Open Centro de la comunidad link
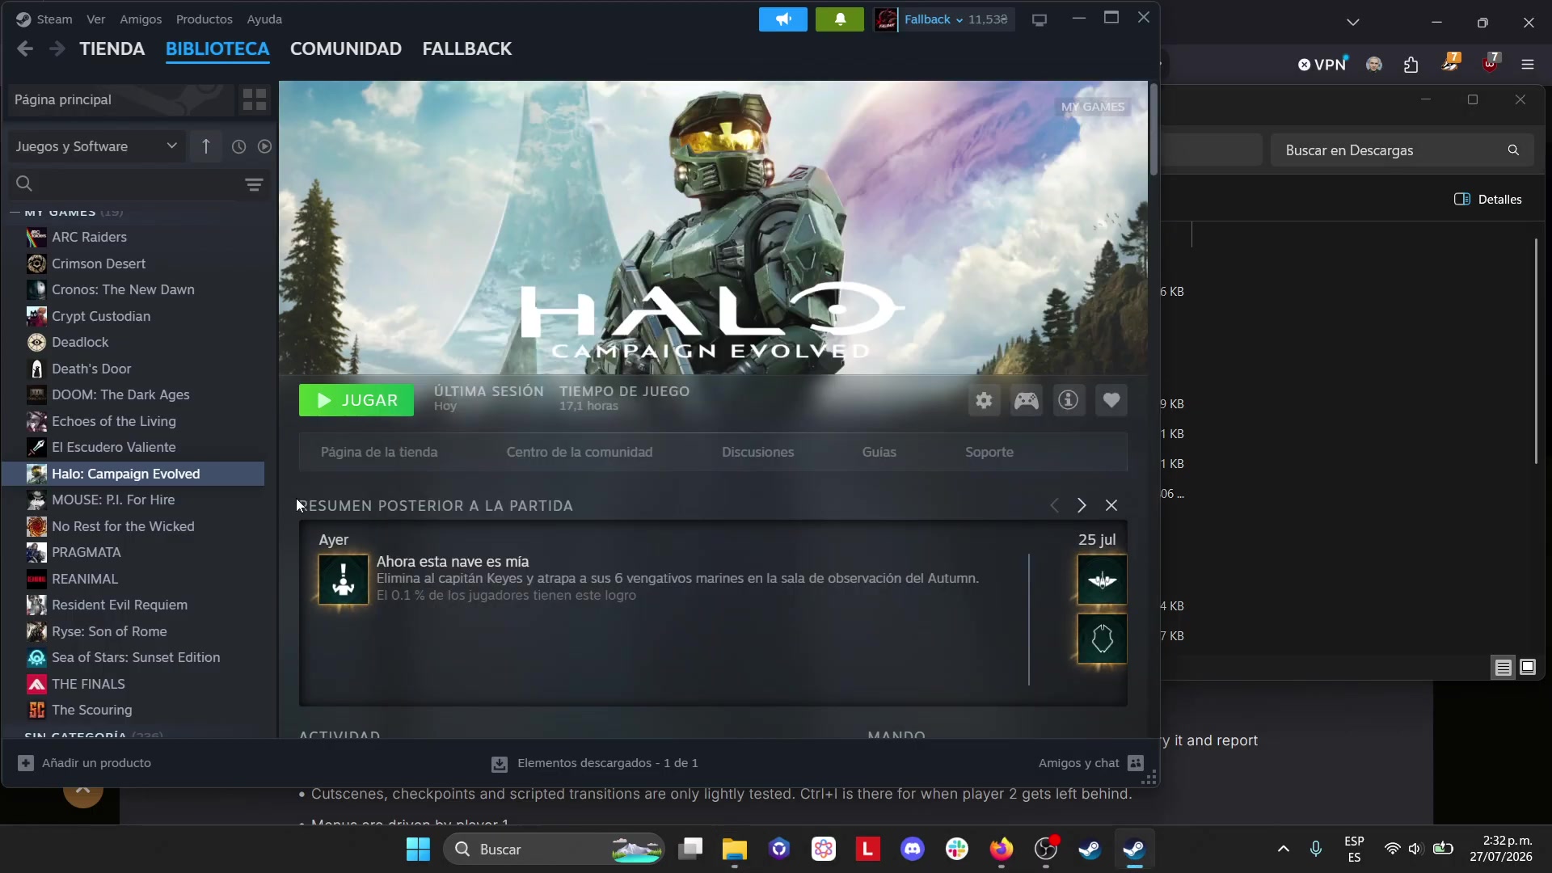 (580, 452)
